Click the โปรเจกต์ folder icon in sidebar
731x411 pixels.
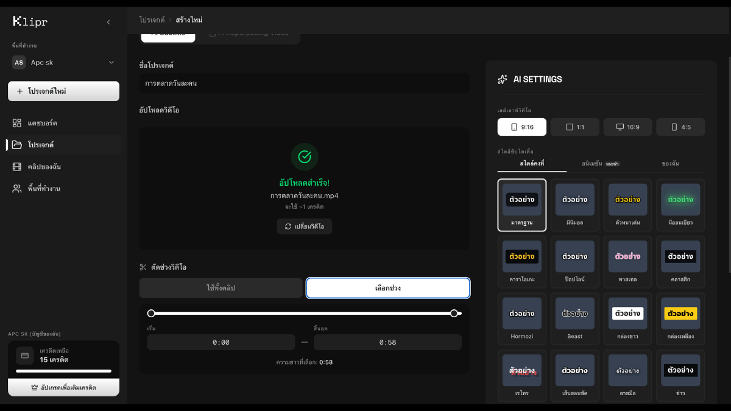[x=17, y=145]
